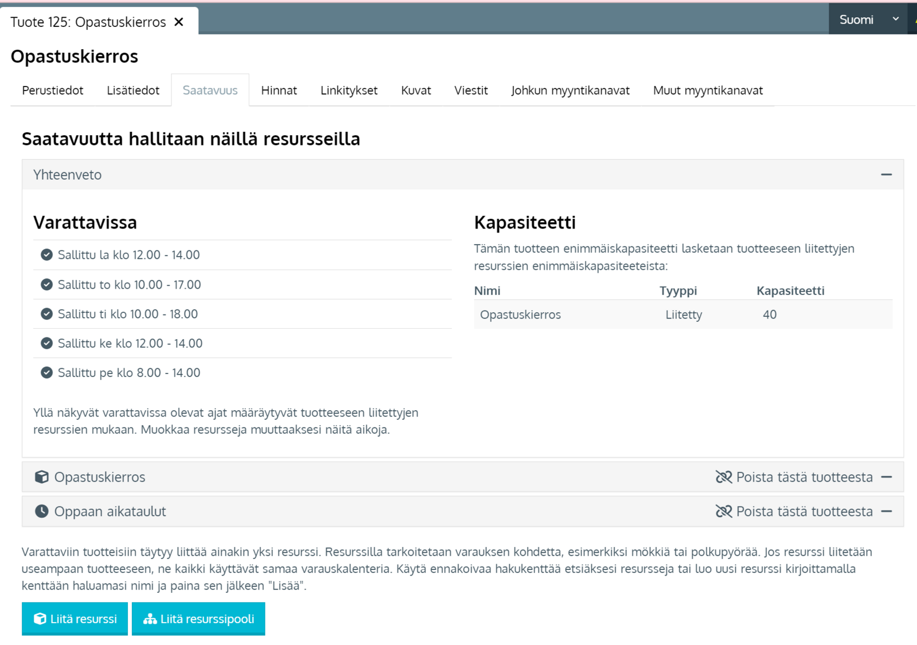The width and height of the screenshot is (917, 645).
Task: Collapse the Yhteenveto summary section
Action: pyautogui.click(x=886, y=175)
